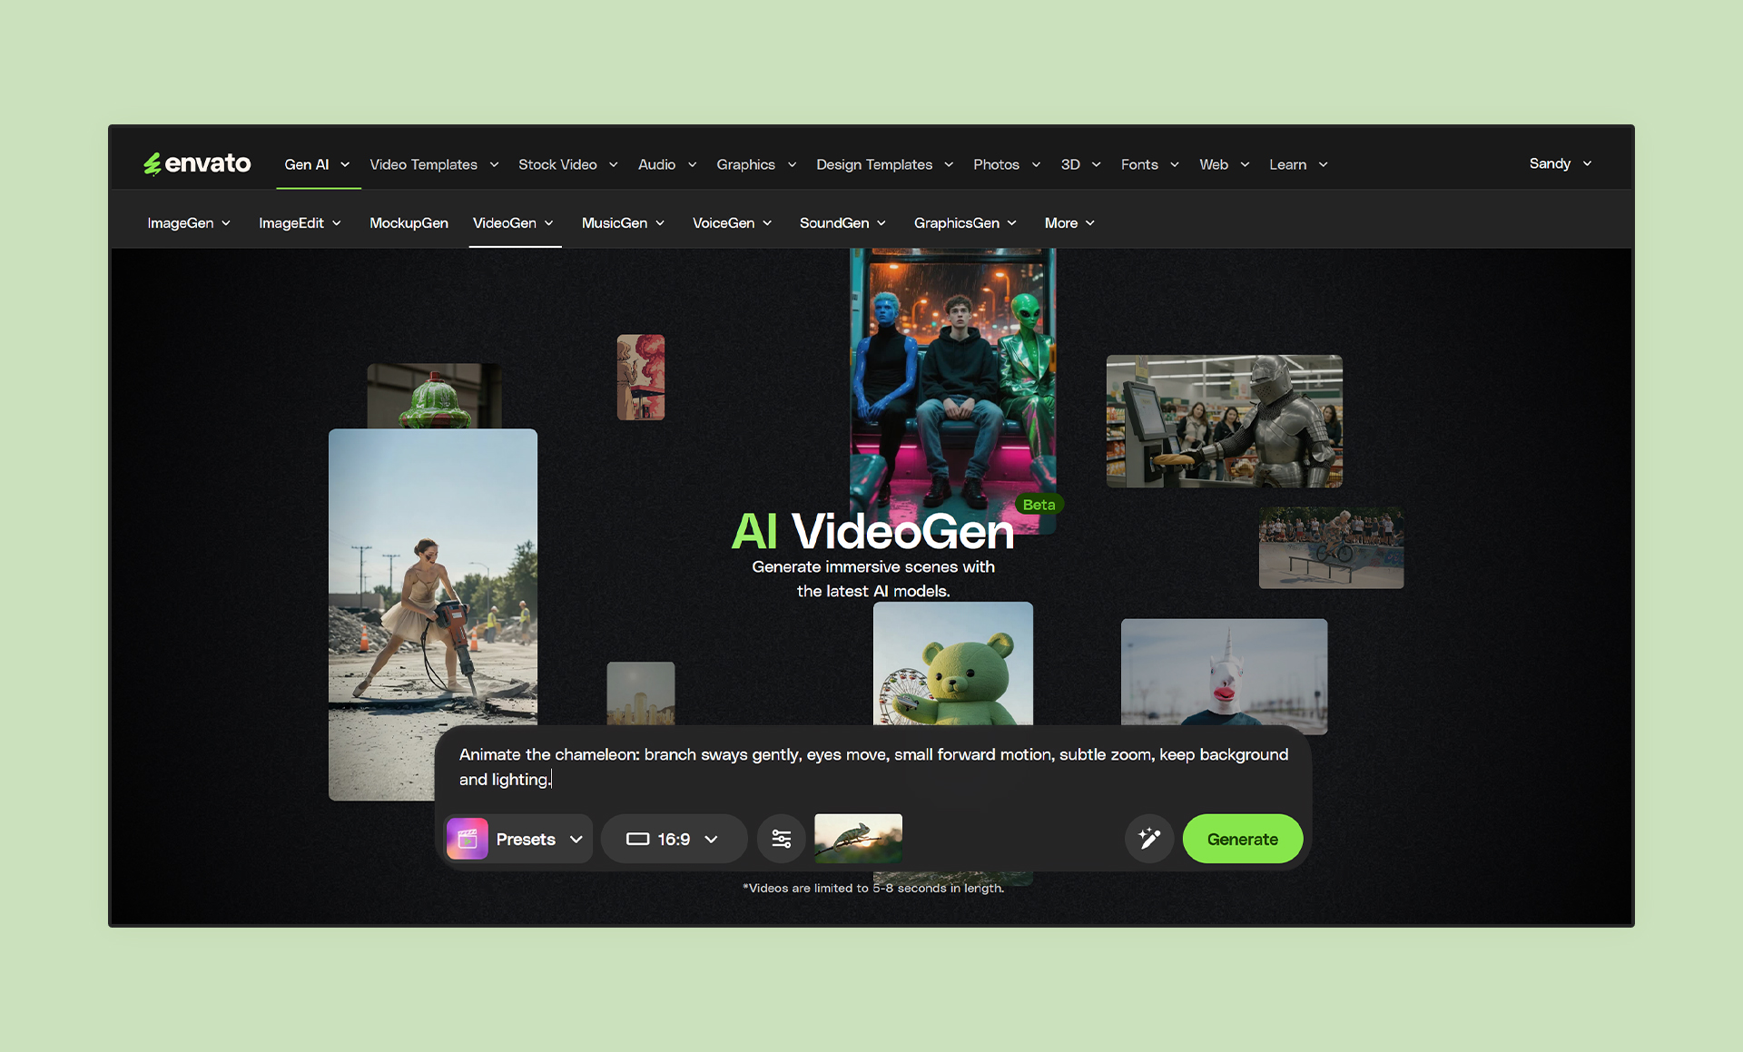Expand the More submenu
This screenshot has width=1743, height=1052.
click(x=1069, y=223)
